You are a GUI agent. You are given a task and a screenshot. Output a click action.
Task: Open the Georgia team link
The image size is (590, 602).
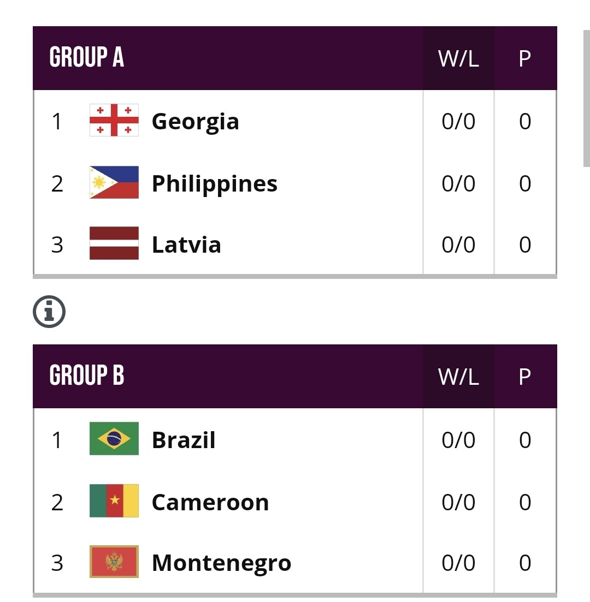pyautogui.click(x=195, y=121)
